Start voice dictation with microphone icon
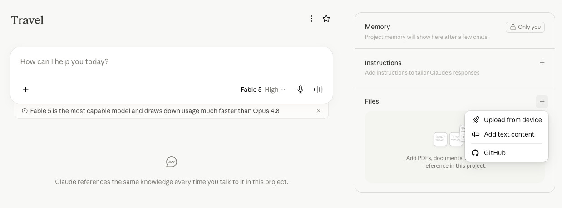 tap(300, 90)
